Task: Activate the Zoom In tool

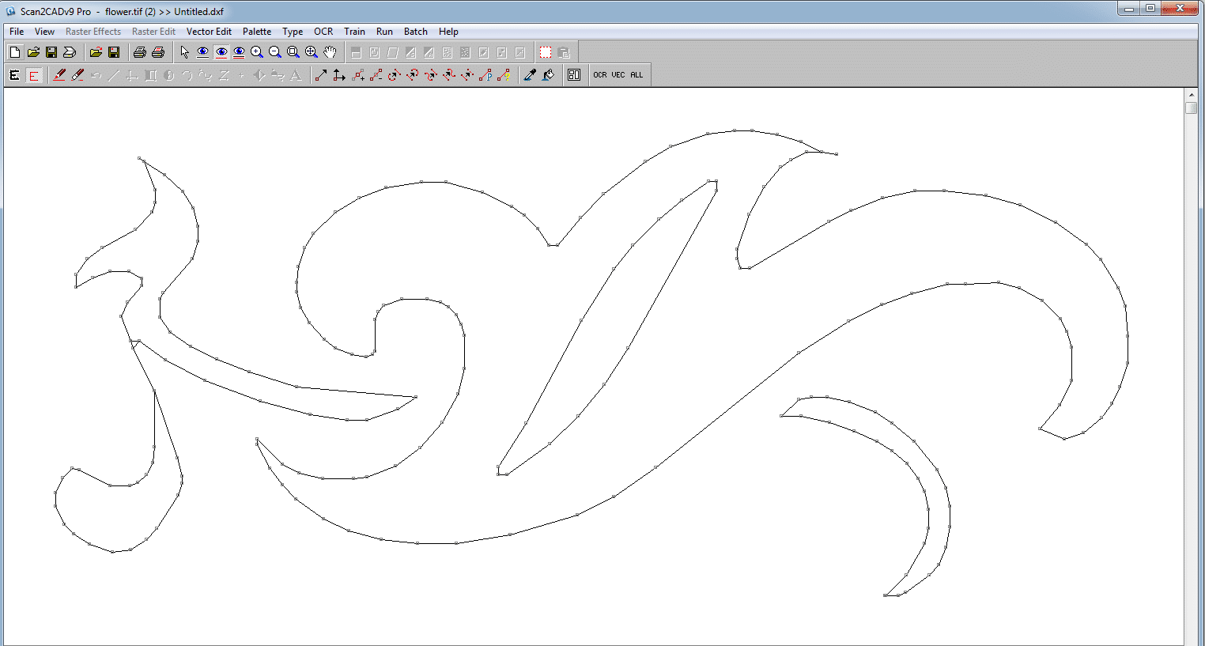Action: [x=256, y=51]
